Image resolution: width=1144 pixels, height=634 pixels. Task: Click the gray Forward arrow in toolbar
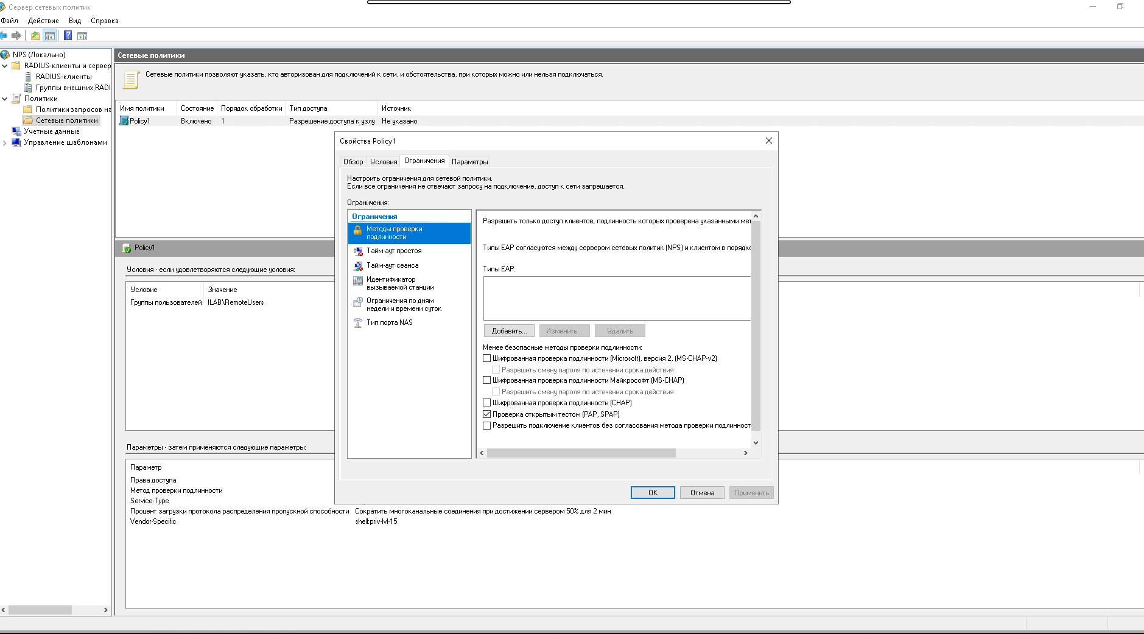16,36
